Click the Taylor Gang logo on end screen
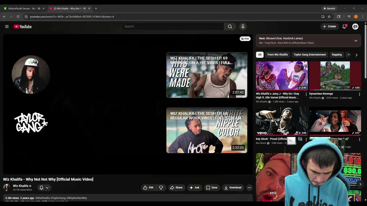Screen dimensions: 367x206 [31, 122]
